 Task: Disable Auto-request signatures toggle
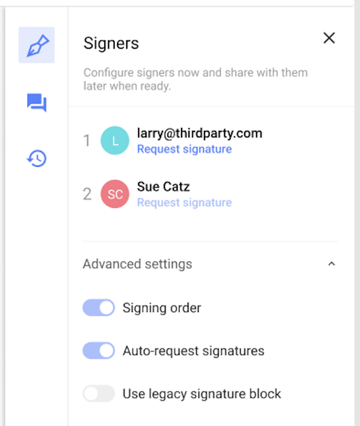pos(99,350)
